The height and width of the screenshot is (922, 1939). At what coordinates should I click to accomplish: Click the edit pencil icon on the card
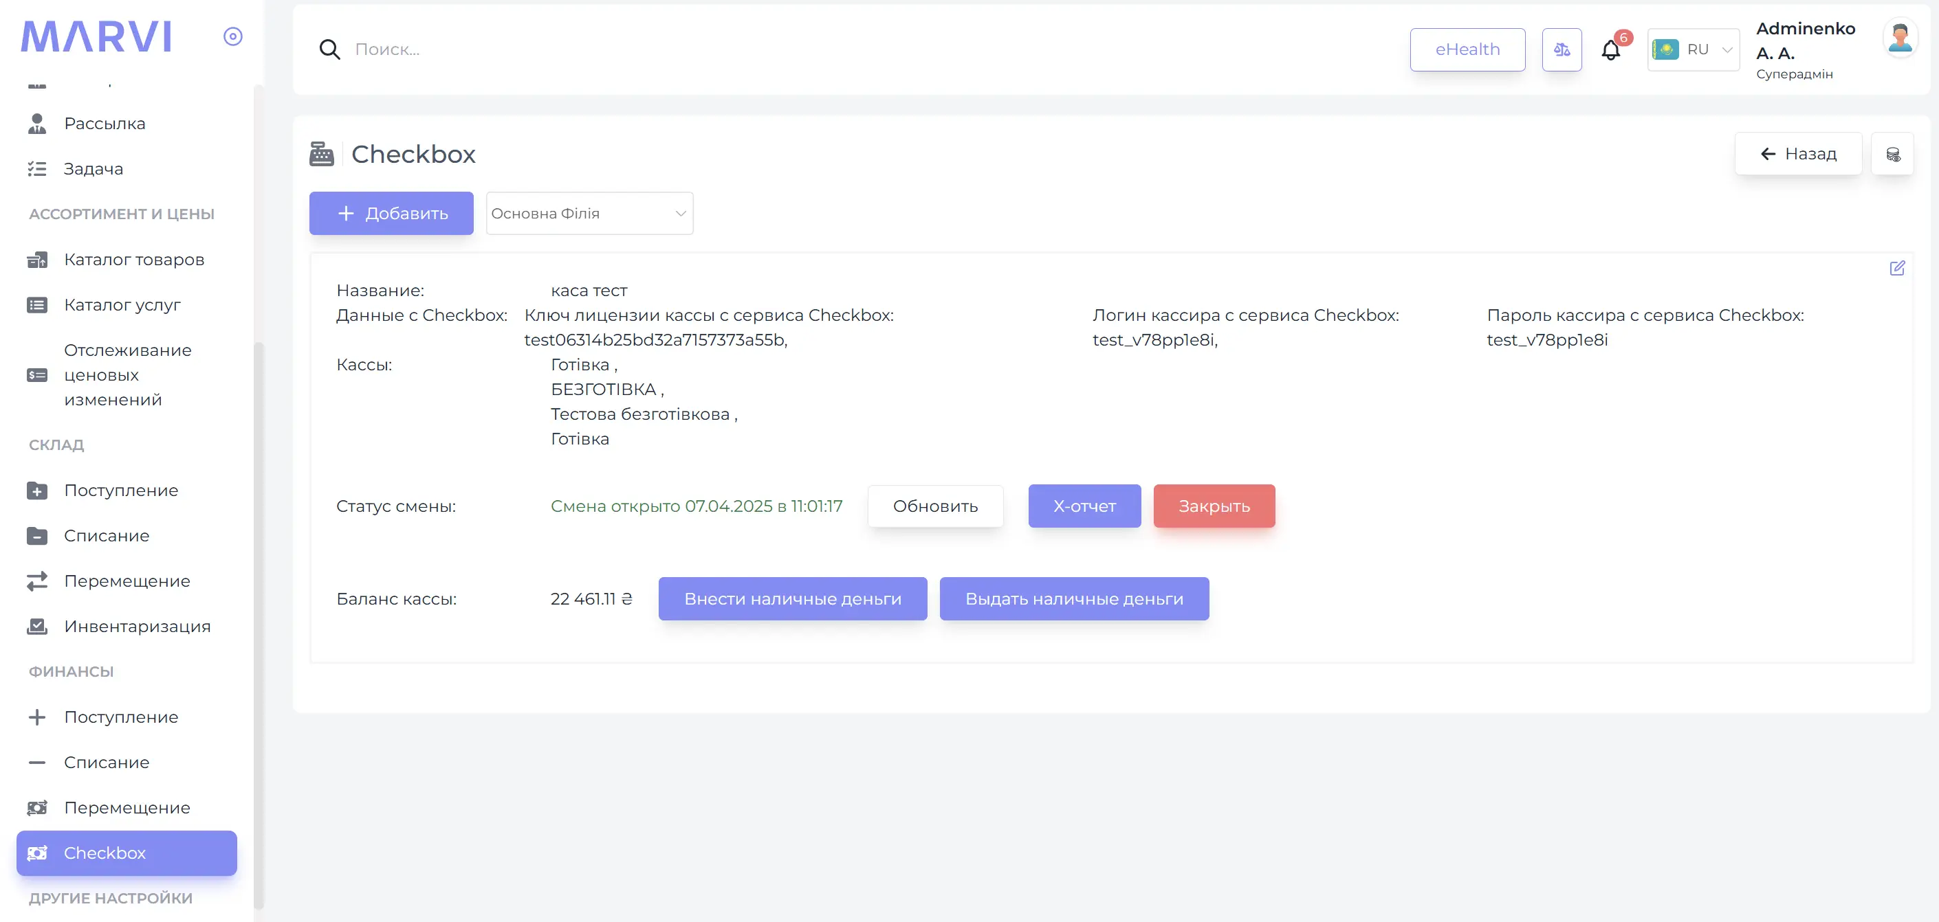point(1897,269)
